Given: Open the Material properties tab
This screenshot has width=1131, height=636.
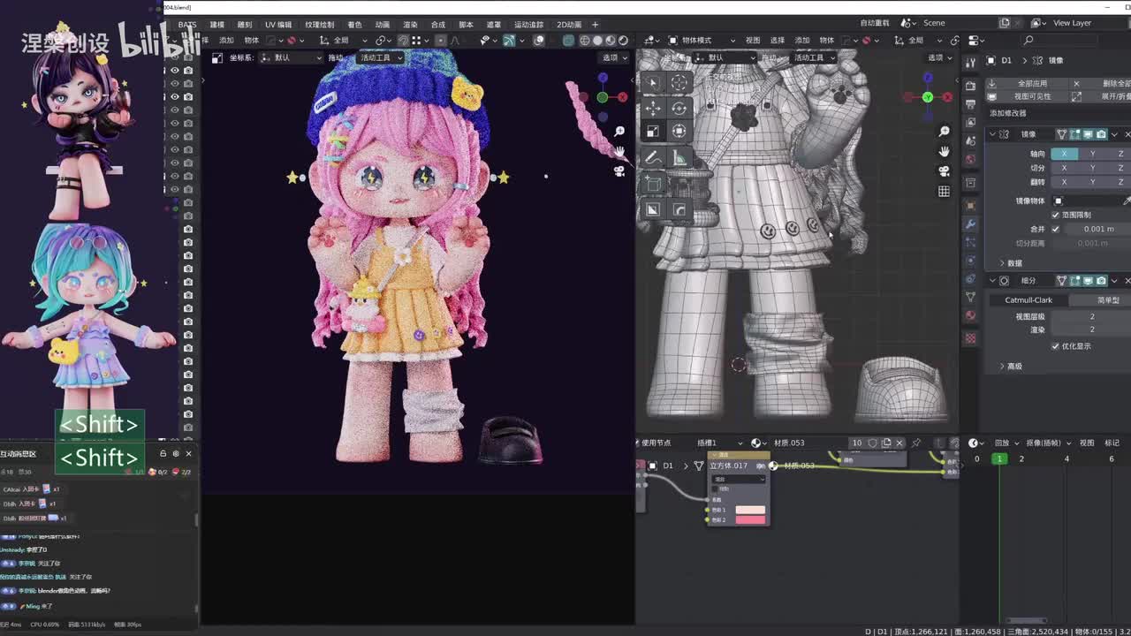Looking at the screenshot, I should (970, 315).
